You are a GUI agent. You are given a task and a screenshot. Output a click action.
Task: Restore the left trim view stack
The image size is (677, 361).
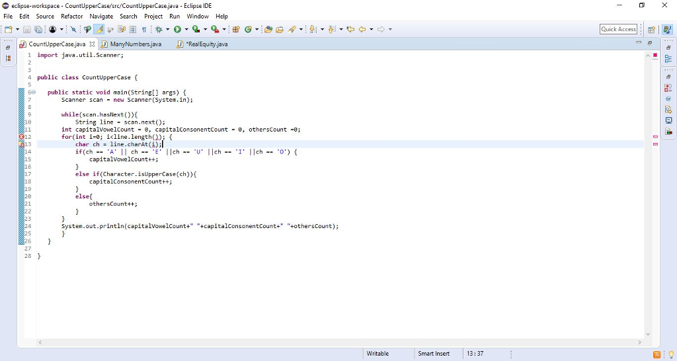click(x=8, y=48)
